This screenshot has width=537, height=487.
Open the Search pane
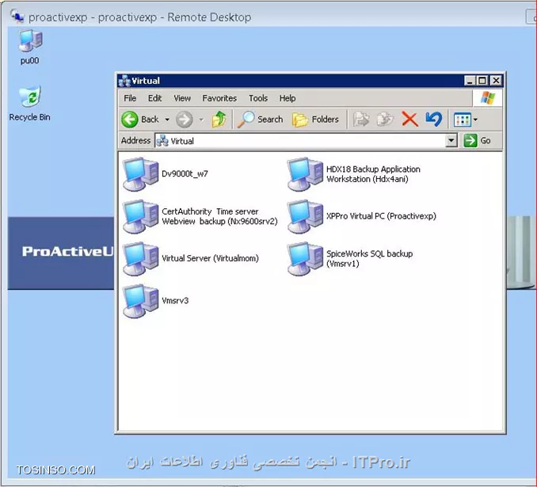pos(261,120)
